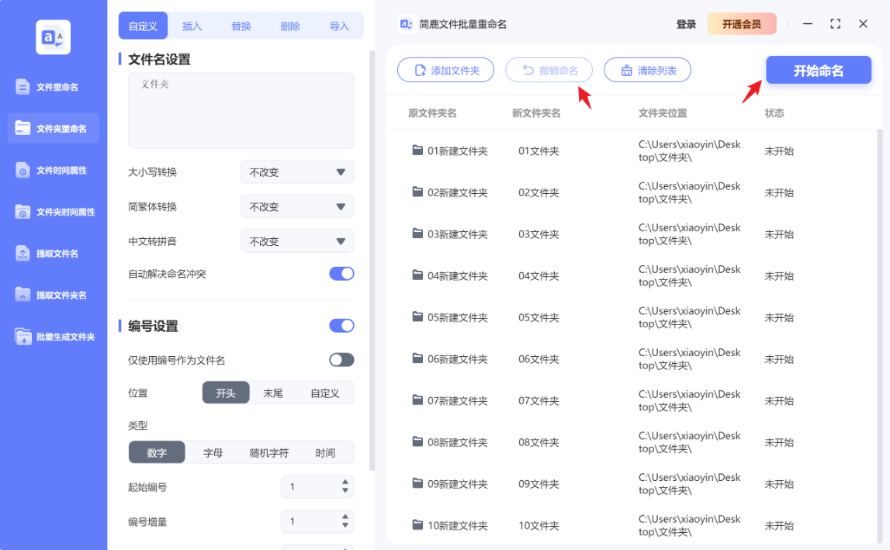The image size is (890, 550).
Task: Click the folder icon of 03新建文件夹
Action: [417, 233]
